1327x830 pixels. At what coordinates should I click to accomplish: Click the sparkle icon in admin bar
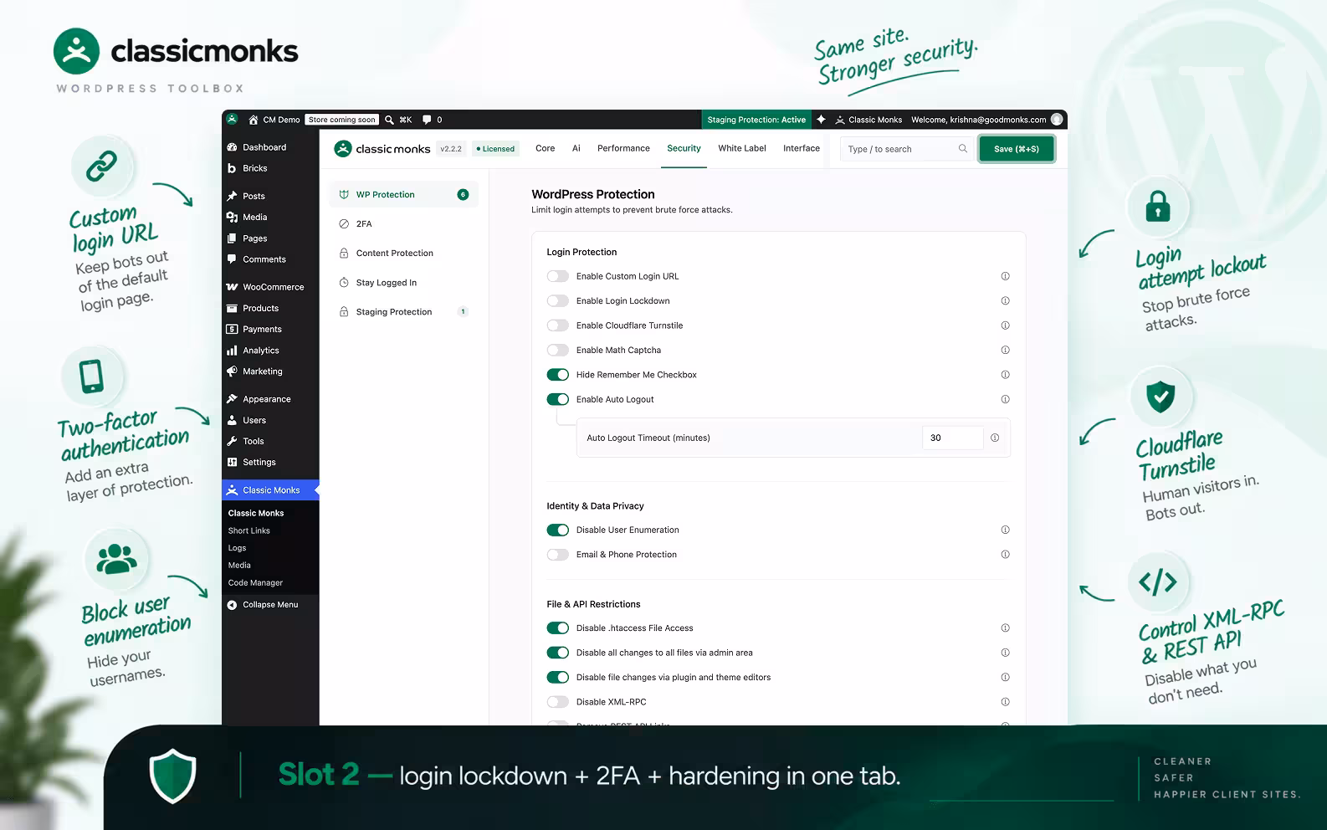pyautogui.click(x=821, y=120)
